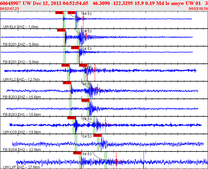208x169 pixels.
Task: Select the PB B203 EHZ -- 15.6km label
Action: click(x=22, y=97)
